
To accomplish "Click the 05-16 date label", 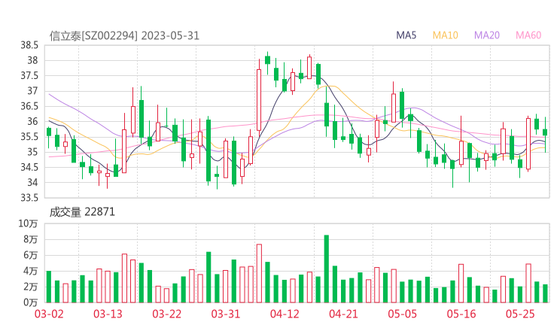I will 461,314.
